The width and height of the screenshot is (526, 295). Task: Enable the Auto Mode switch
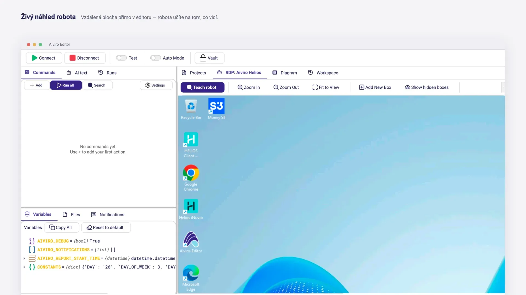[155, 58]
